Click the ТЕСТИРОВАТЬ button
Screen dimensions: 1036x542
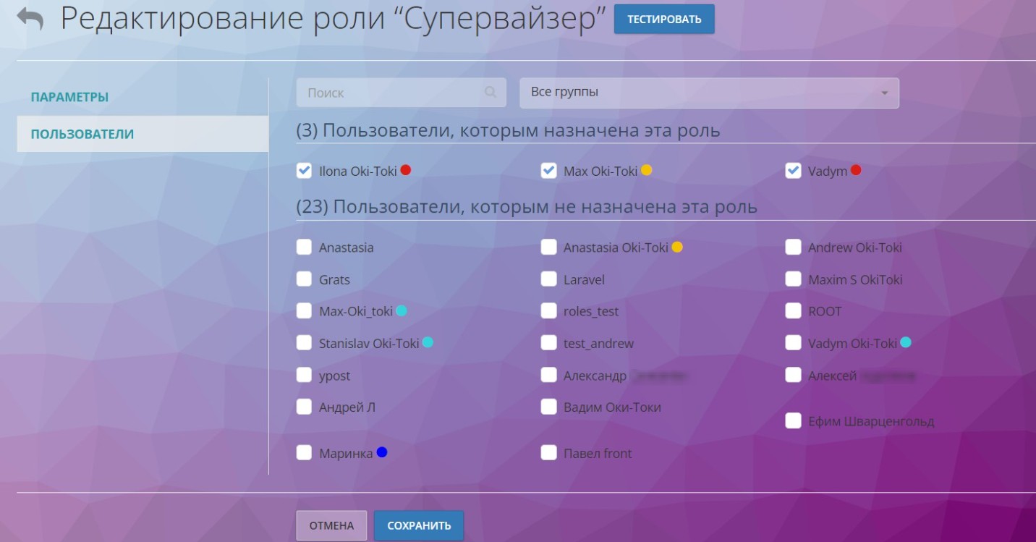point(664,20)
